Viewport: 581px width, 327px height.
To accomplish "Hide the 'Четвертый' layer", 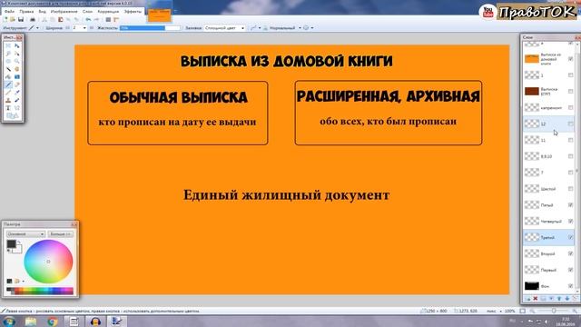I will [x=571, y=222].
